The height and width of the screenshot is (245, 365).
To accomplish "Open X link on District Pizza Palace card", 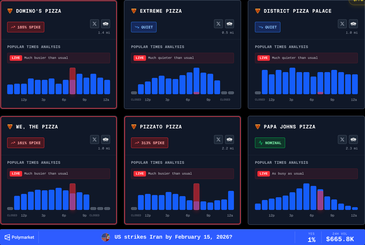I will (x=342, y=24).
